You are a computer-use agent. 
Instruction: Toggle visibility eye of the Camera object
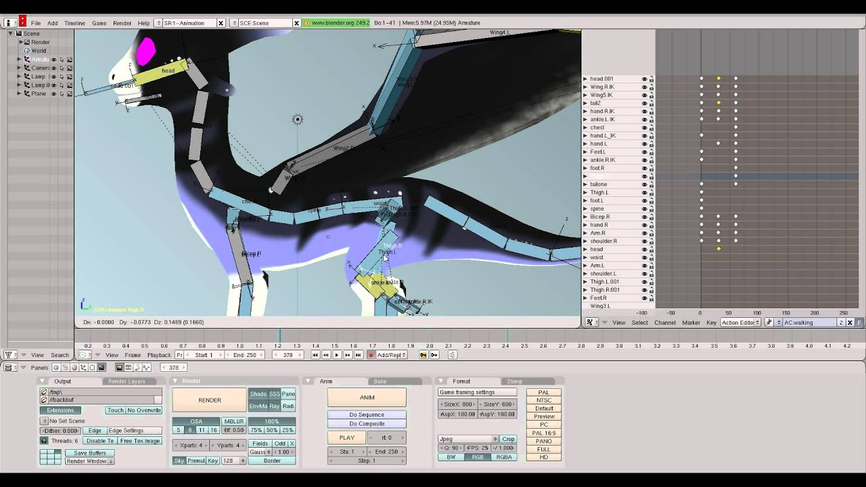[53, 68]
